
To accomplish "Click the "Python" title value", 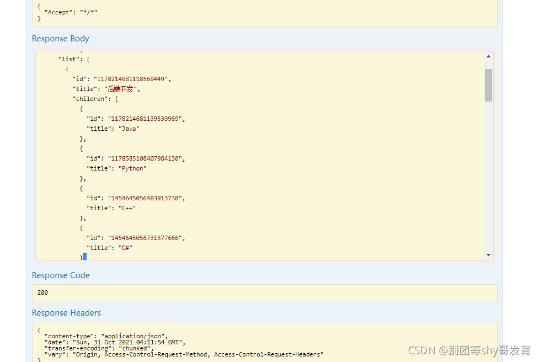I will 132,168.
